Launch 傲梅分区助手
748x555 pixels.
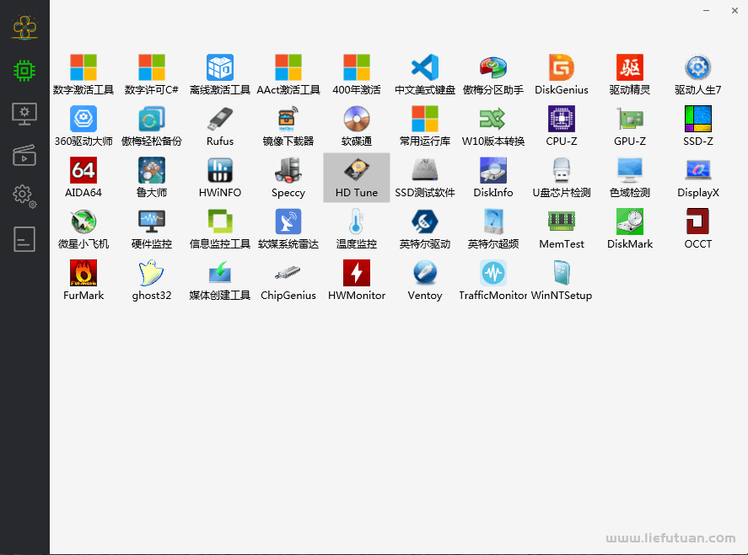493,75
